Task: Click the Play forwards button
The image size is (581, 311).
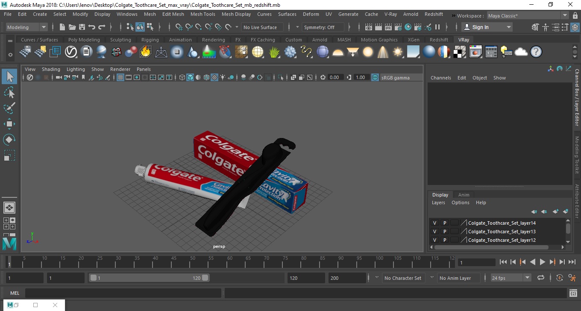Action: (x=543, y=262)
